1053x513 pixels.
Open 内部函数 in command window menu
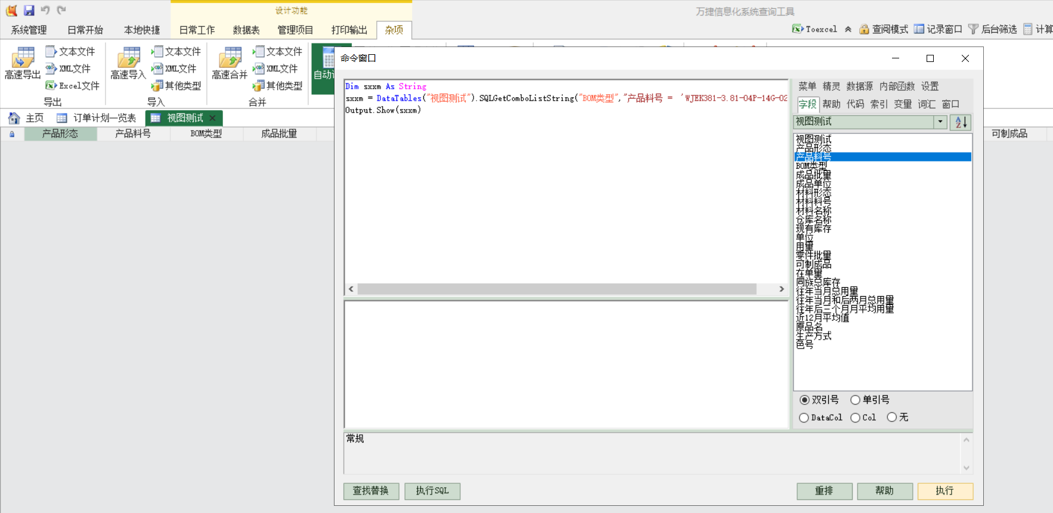click(897, 86)
